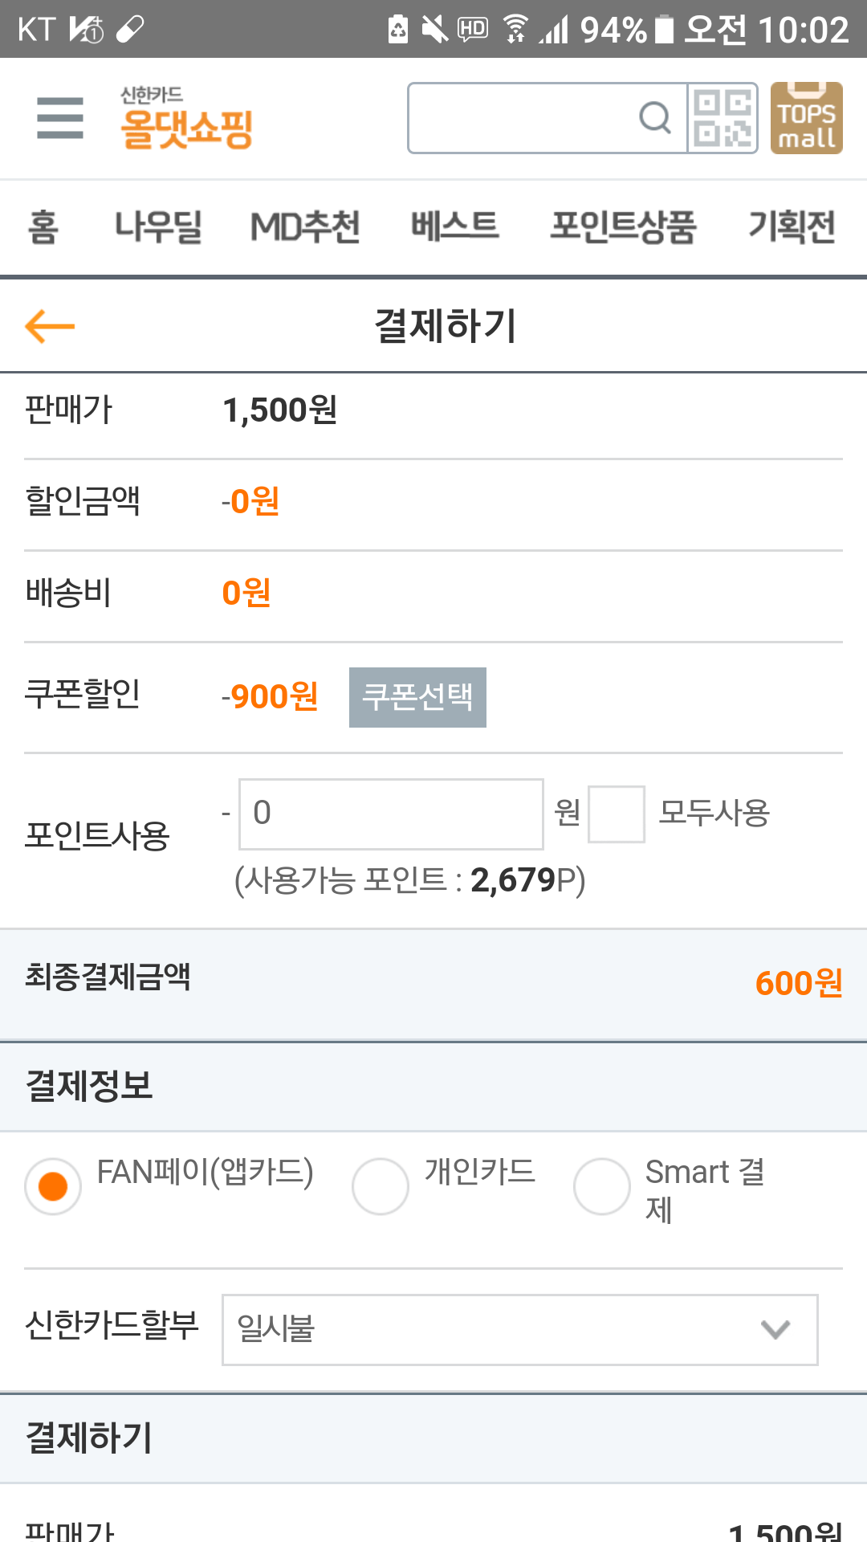This screenshot has height=1542, width=867.
Task: Tap the search magnifier icon
Action: [x=654, y=118]
